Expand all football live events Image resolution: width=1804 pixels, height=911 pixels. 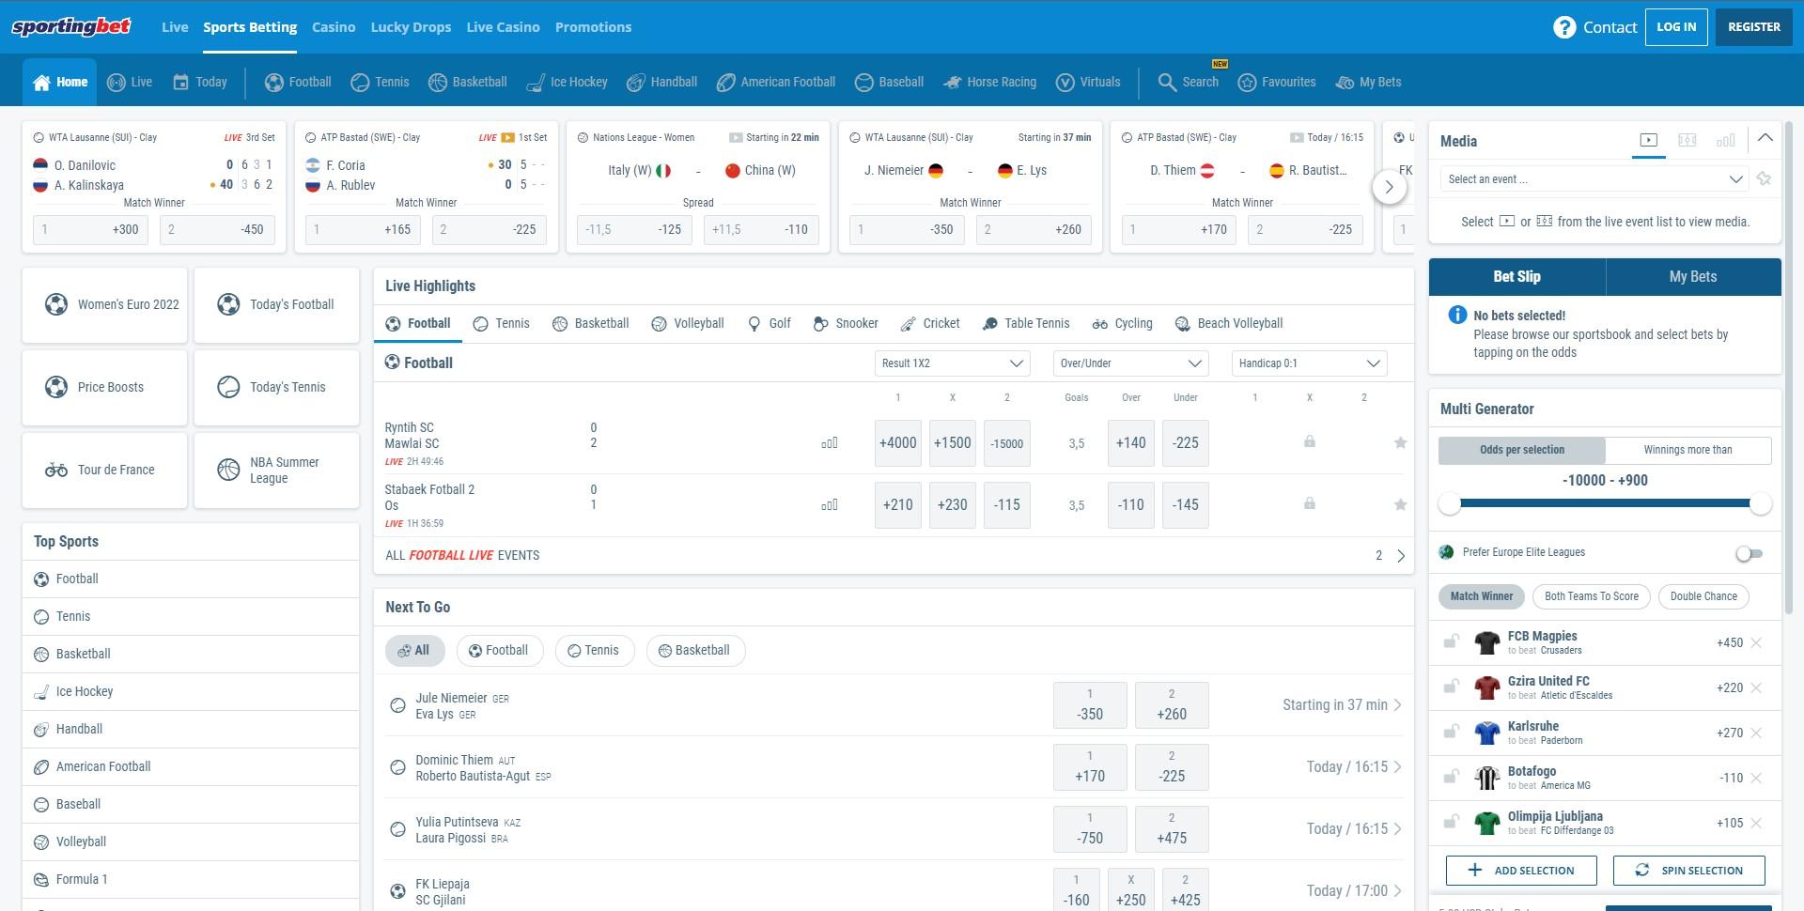coord(894,555)
